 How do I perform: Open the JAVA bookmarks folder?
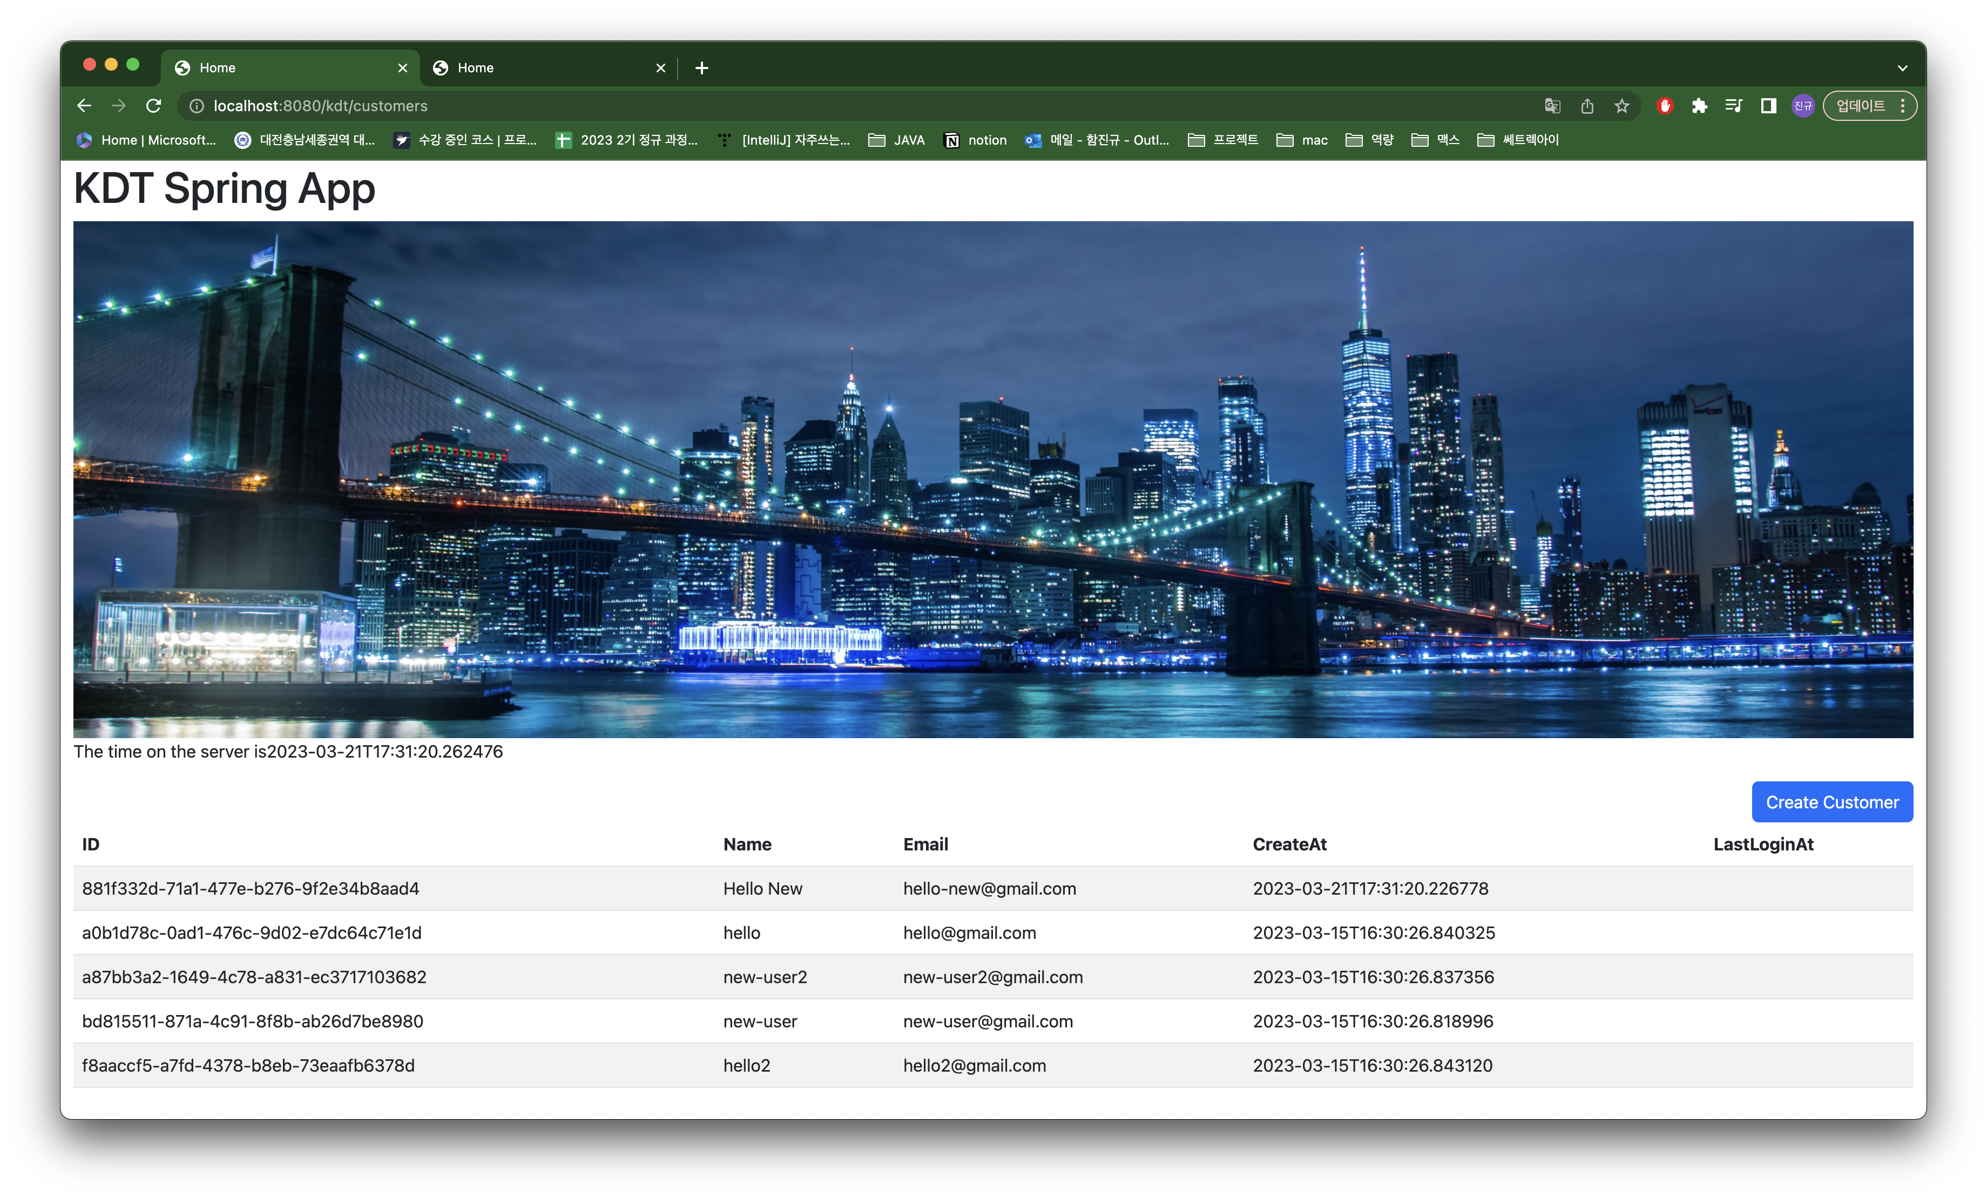(x=897, y=140)
